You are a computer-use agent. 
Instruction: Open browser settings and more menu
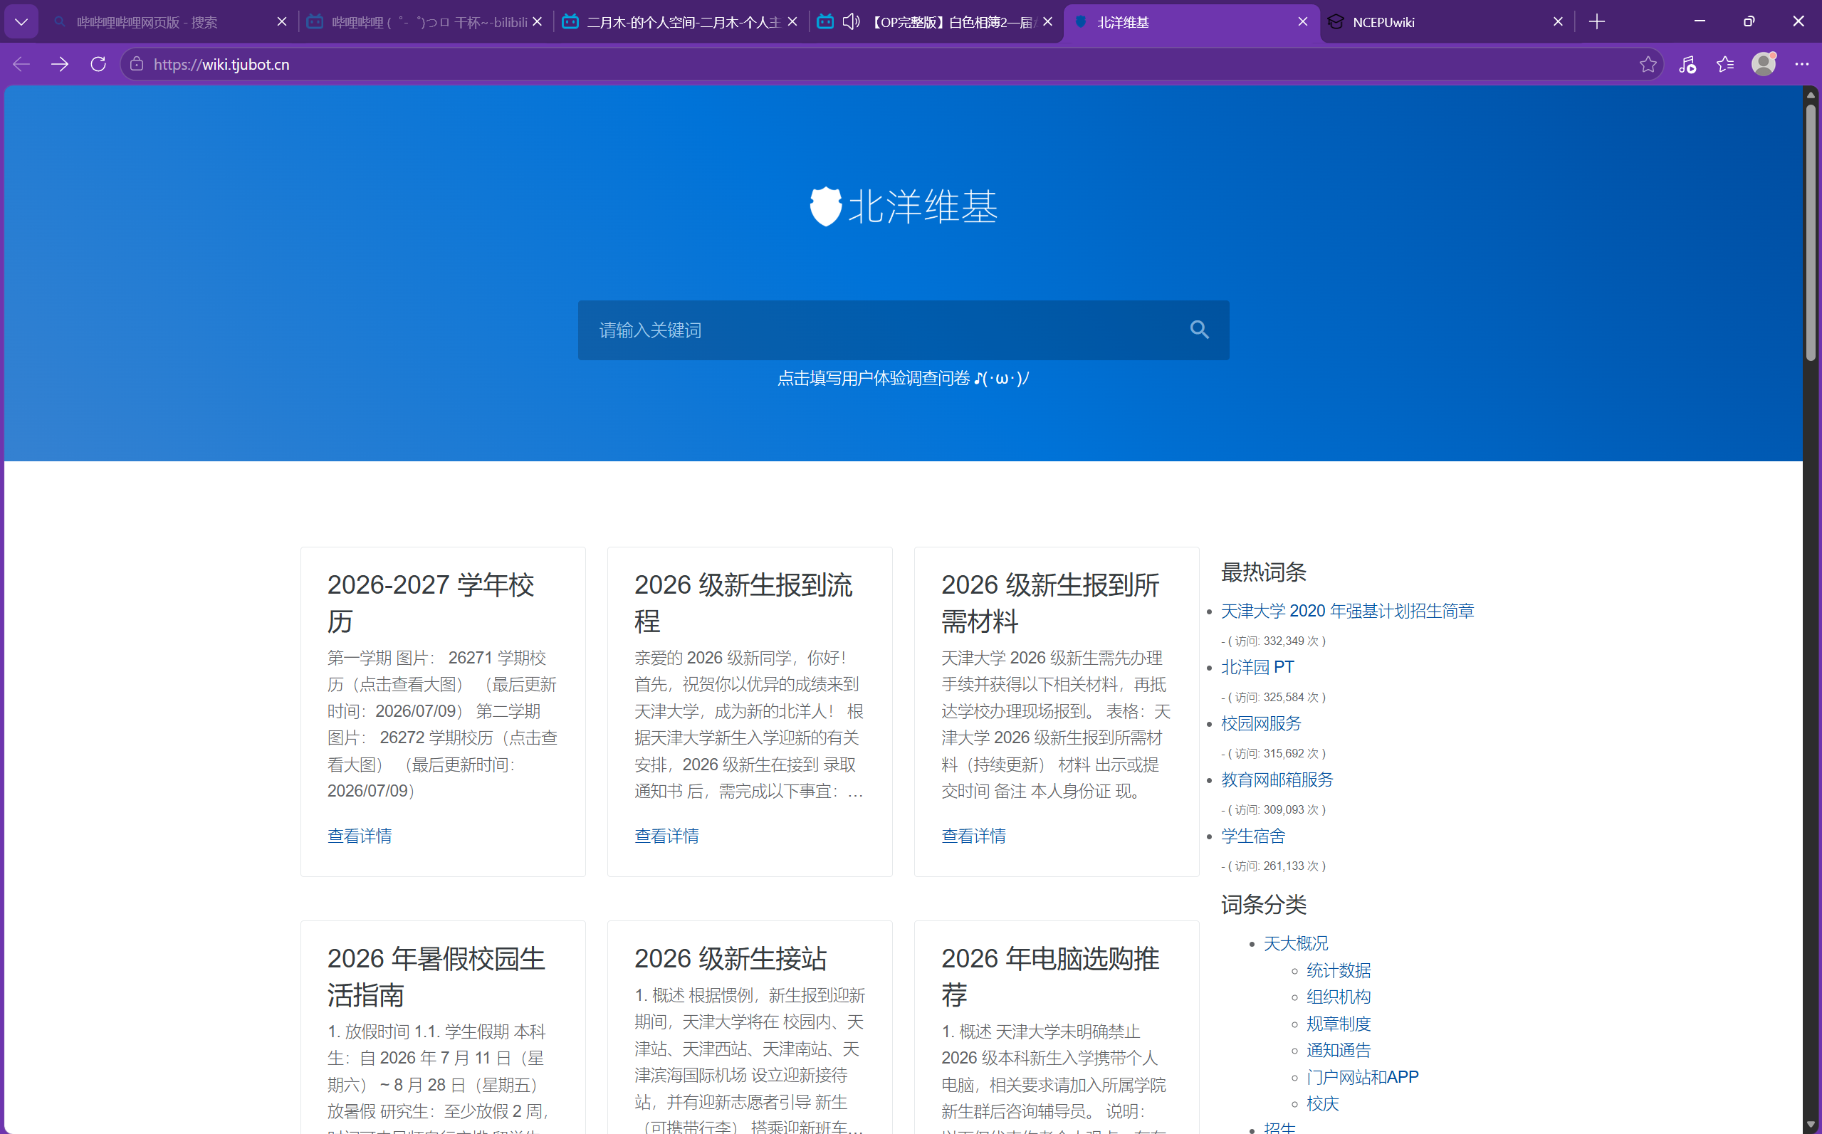click(1802, 65)
